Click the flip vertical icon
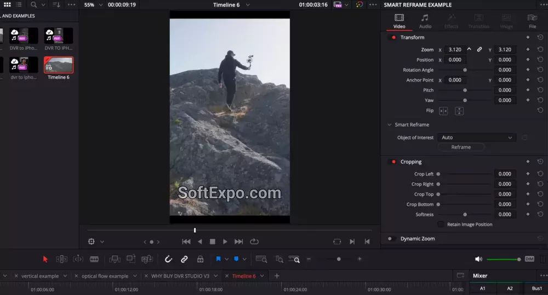 click(x=459, y=111)
